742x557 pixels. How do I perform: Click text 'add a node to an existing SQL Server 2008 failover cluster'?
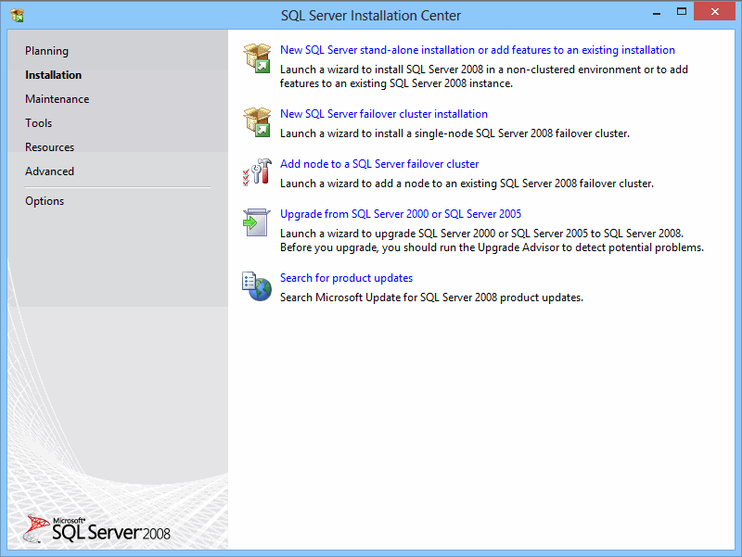pos(513,184)
